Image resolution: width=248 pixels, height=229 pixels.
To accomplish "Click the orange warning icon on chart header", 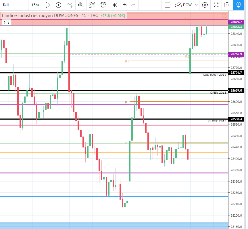I will tap(224, 16).
